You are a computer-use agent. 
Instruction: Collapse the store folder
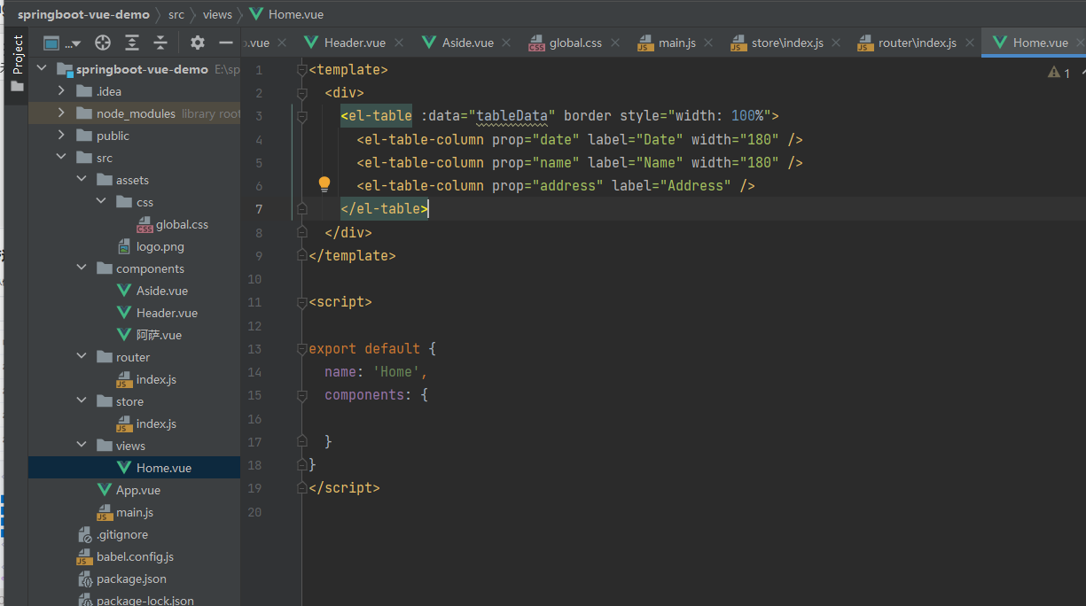click(81, 401)
